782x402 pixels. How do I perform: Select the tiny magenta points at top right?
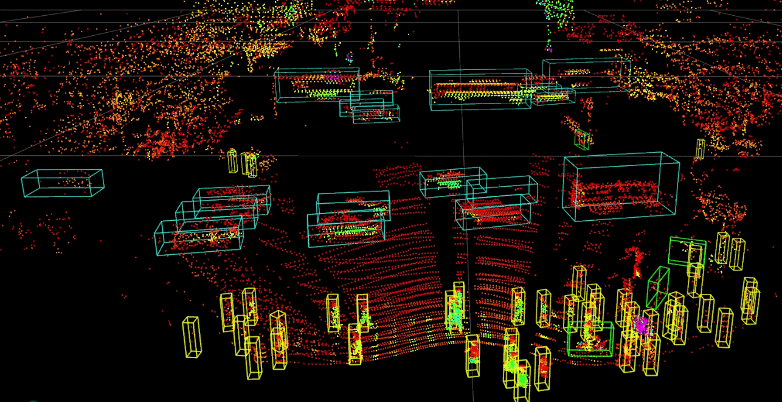(550, 47)
